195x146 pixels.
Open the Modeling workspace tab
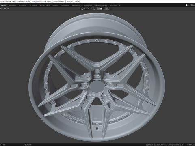click(x=13, y=6)
